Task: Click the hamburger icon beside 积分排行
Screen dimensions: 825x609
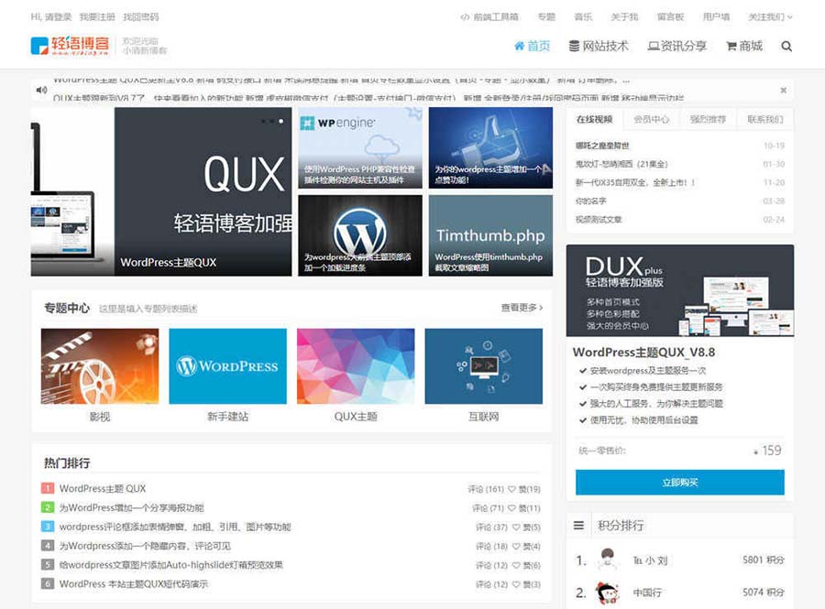Action: tap(578, 525)
